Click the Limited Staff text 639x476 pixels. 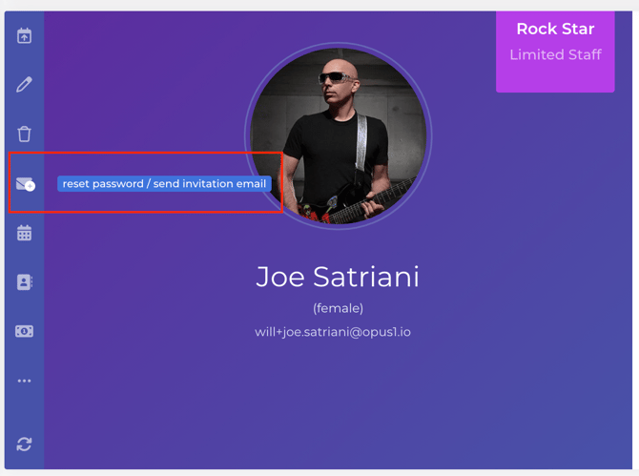(555, 54)
